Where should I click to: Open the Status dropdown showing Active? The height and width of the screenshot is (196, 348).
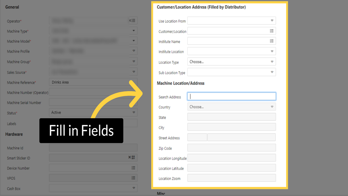[x=93, y=113]
